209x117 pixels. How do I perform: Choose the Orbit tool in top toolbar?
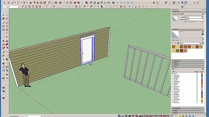coord(60,3)
